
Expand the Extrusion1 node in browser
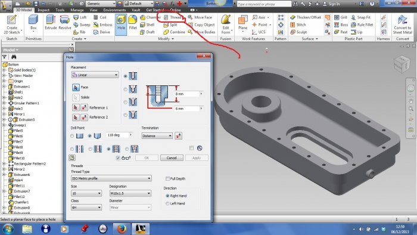pos(4,86)
